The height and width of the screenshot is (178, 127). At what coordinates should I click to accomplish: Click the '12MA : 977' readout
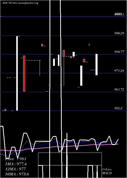point(15,169)
